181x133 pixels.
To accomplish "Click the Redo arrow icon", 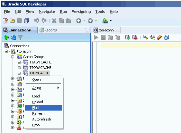I will coord(44,21).
